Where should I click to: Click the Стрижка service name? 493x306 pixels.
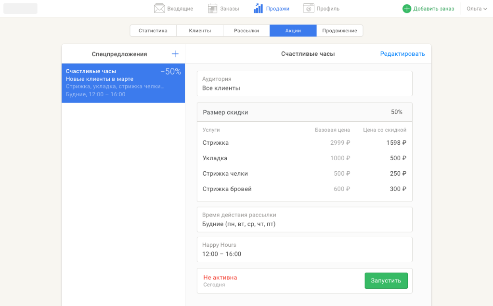(x=215, y=142)
